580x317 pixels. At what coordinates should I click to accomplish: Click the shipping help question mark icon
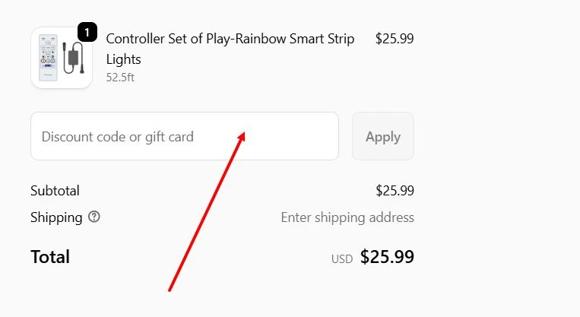pyautogui.click(x=94, y=217)
